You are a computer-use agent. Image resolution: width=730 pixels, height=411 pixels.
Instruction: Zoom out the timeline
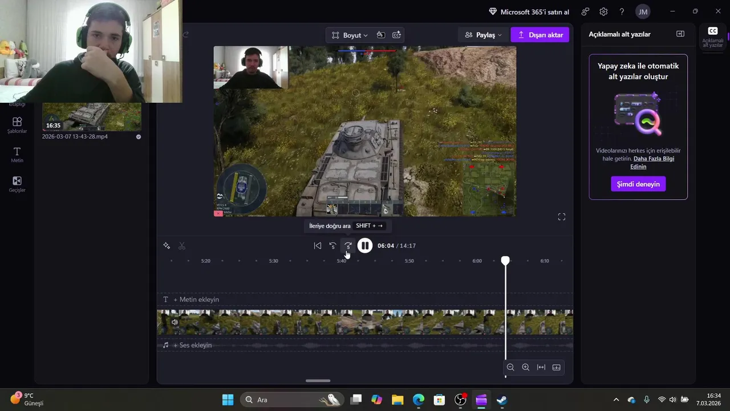point(510,367)
